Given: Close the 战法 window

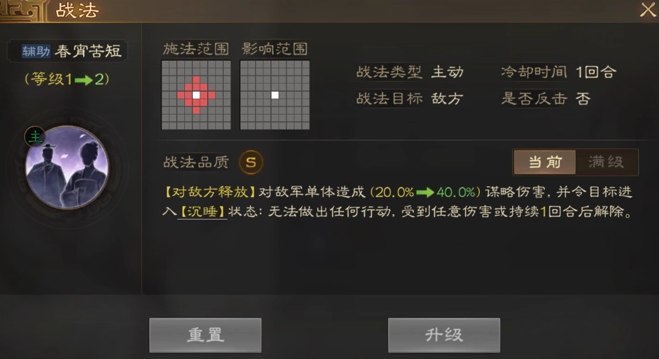Looking at the screenshot, I should coord(647,9).
